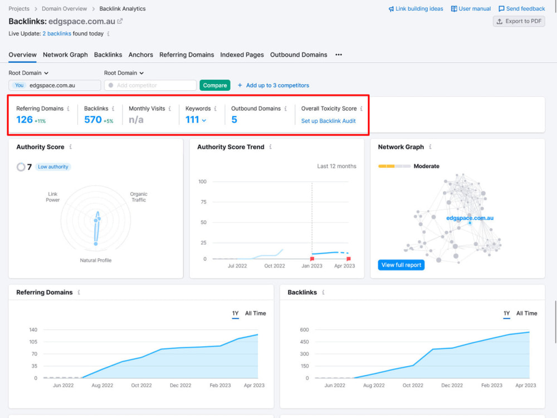The image size is (557, 418).
Task: Click the page vertical scrollbar
Action: pos(555,322)
